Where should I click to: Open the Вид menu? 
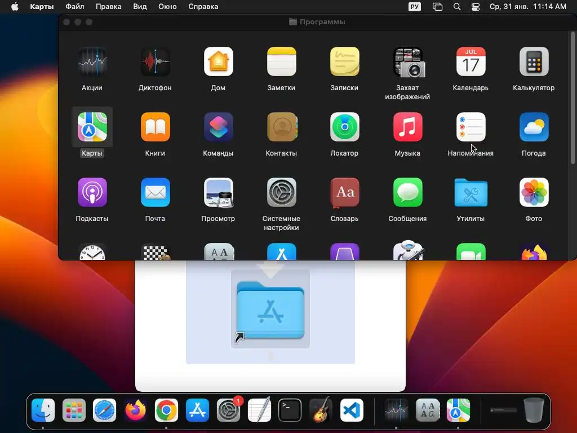(x=140, y=7)
